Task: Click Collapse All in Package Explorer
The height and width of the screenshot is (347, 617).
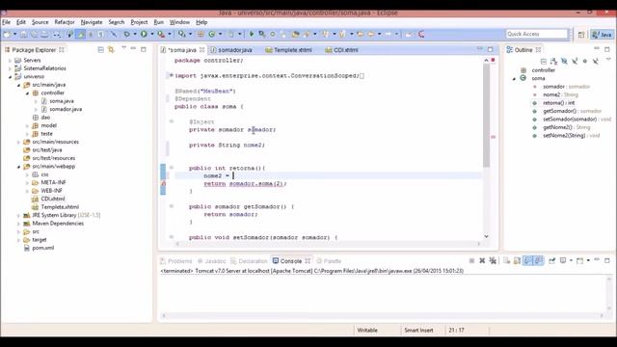Action: [100, 49]
